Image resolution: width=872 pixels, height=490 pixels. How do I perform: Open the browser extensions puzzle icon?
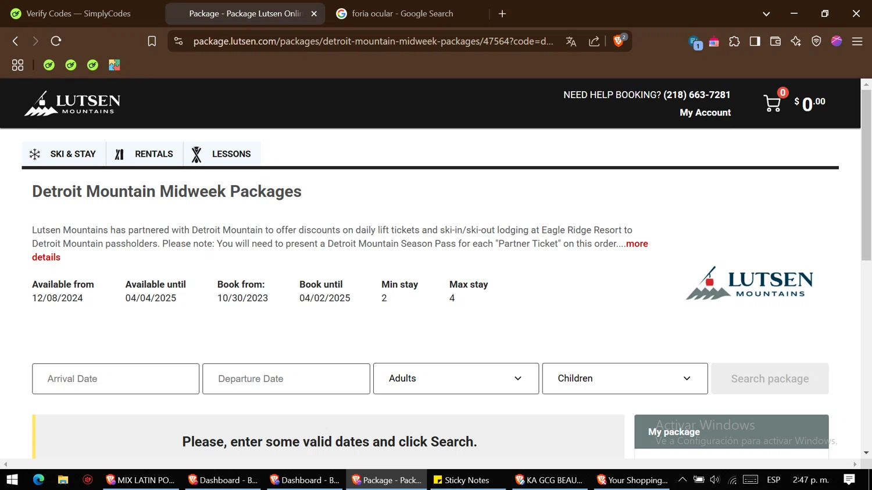coord(734,41)
